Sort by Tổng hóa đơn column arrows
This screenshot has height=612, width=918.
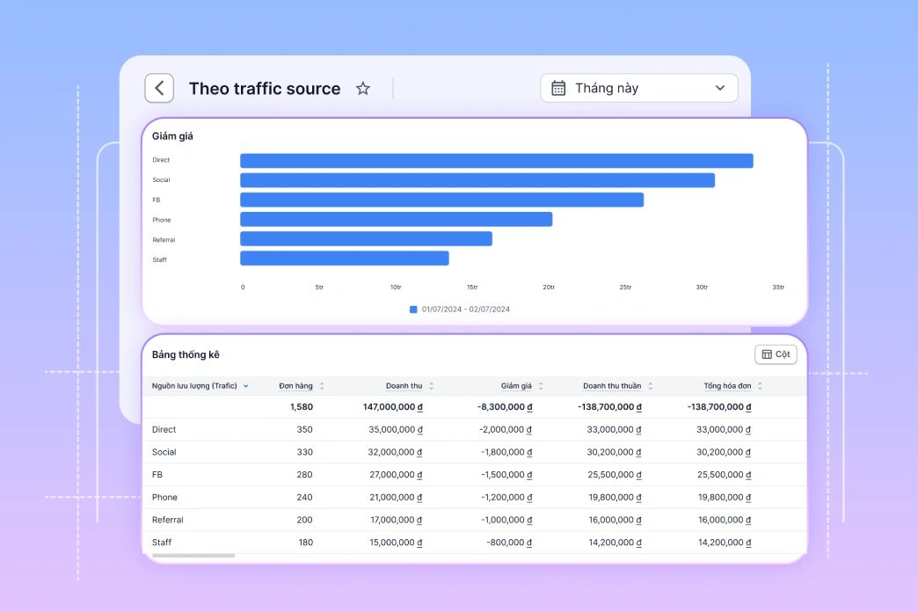pyautogui.click(x=760, y=386)
